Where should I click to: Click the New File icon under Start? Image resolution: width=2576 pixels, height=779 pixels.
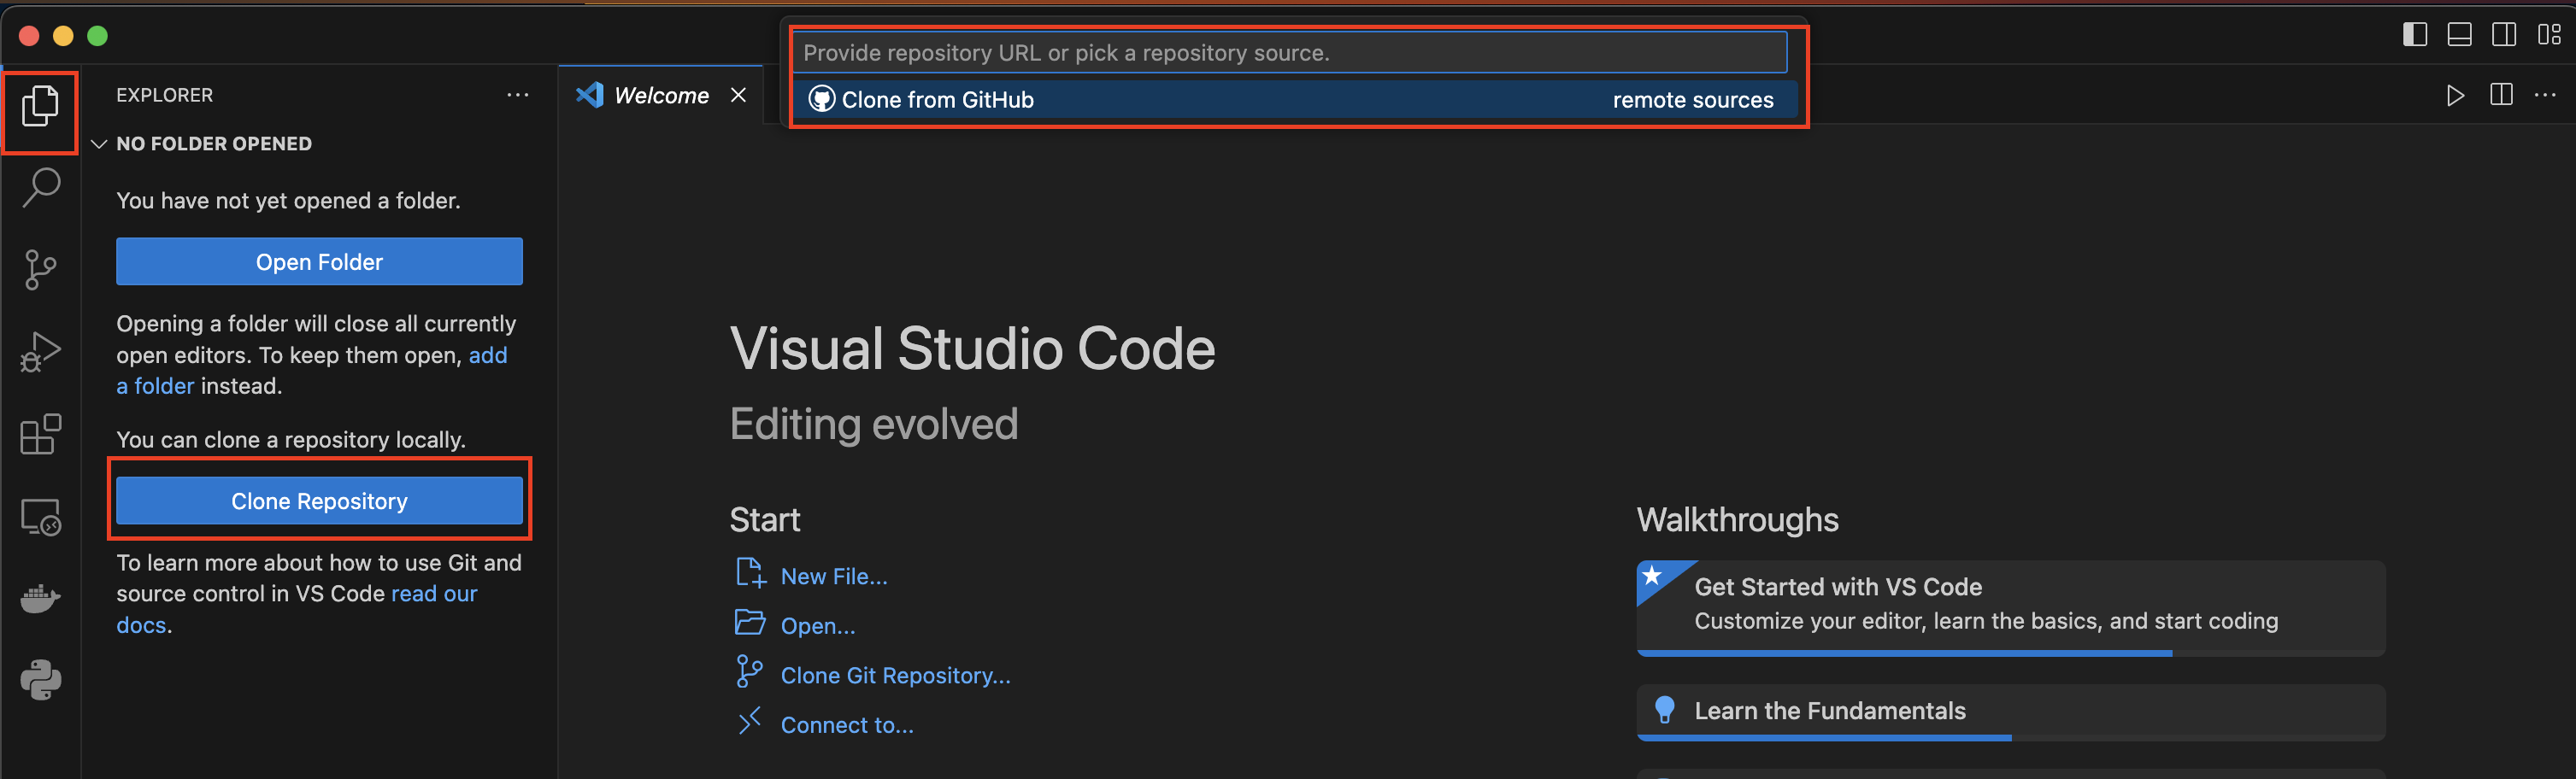pos(750,573)
